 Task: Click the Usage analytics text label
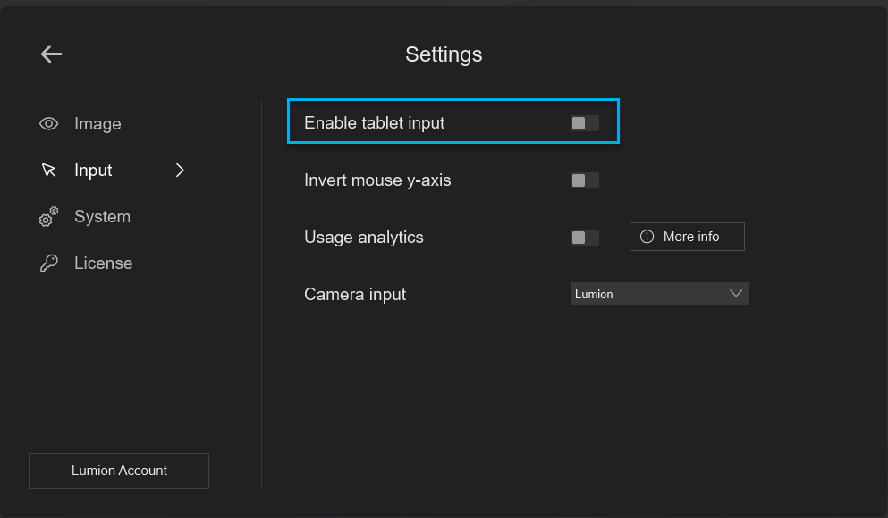coord(364,238)
